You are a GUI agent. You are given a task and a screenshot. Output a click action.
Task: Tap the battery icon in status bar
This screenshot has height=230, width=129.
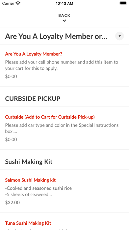(x=123, y=3)
